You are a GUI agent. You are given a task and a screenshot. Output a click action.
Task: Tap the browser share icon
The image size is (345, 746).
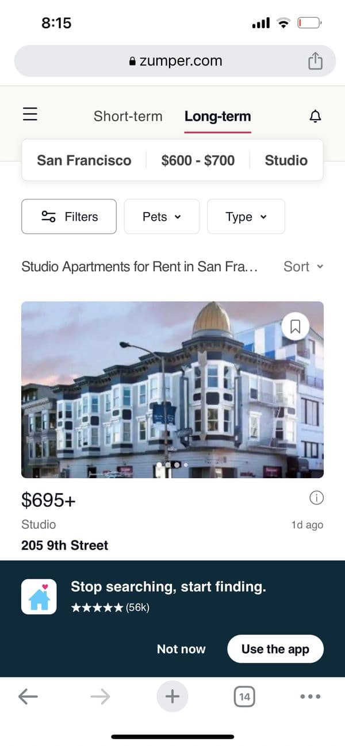pyautogui.click(x=315, y=61)
